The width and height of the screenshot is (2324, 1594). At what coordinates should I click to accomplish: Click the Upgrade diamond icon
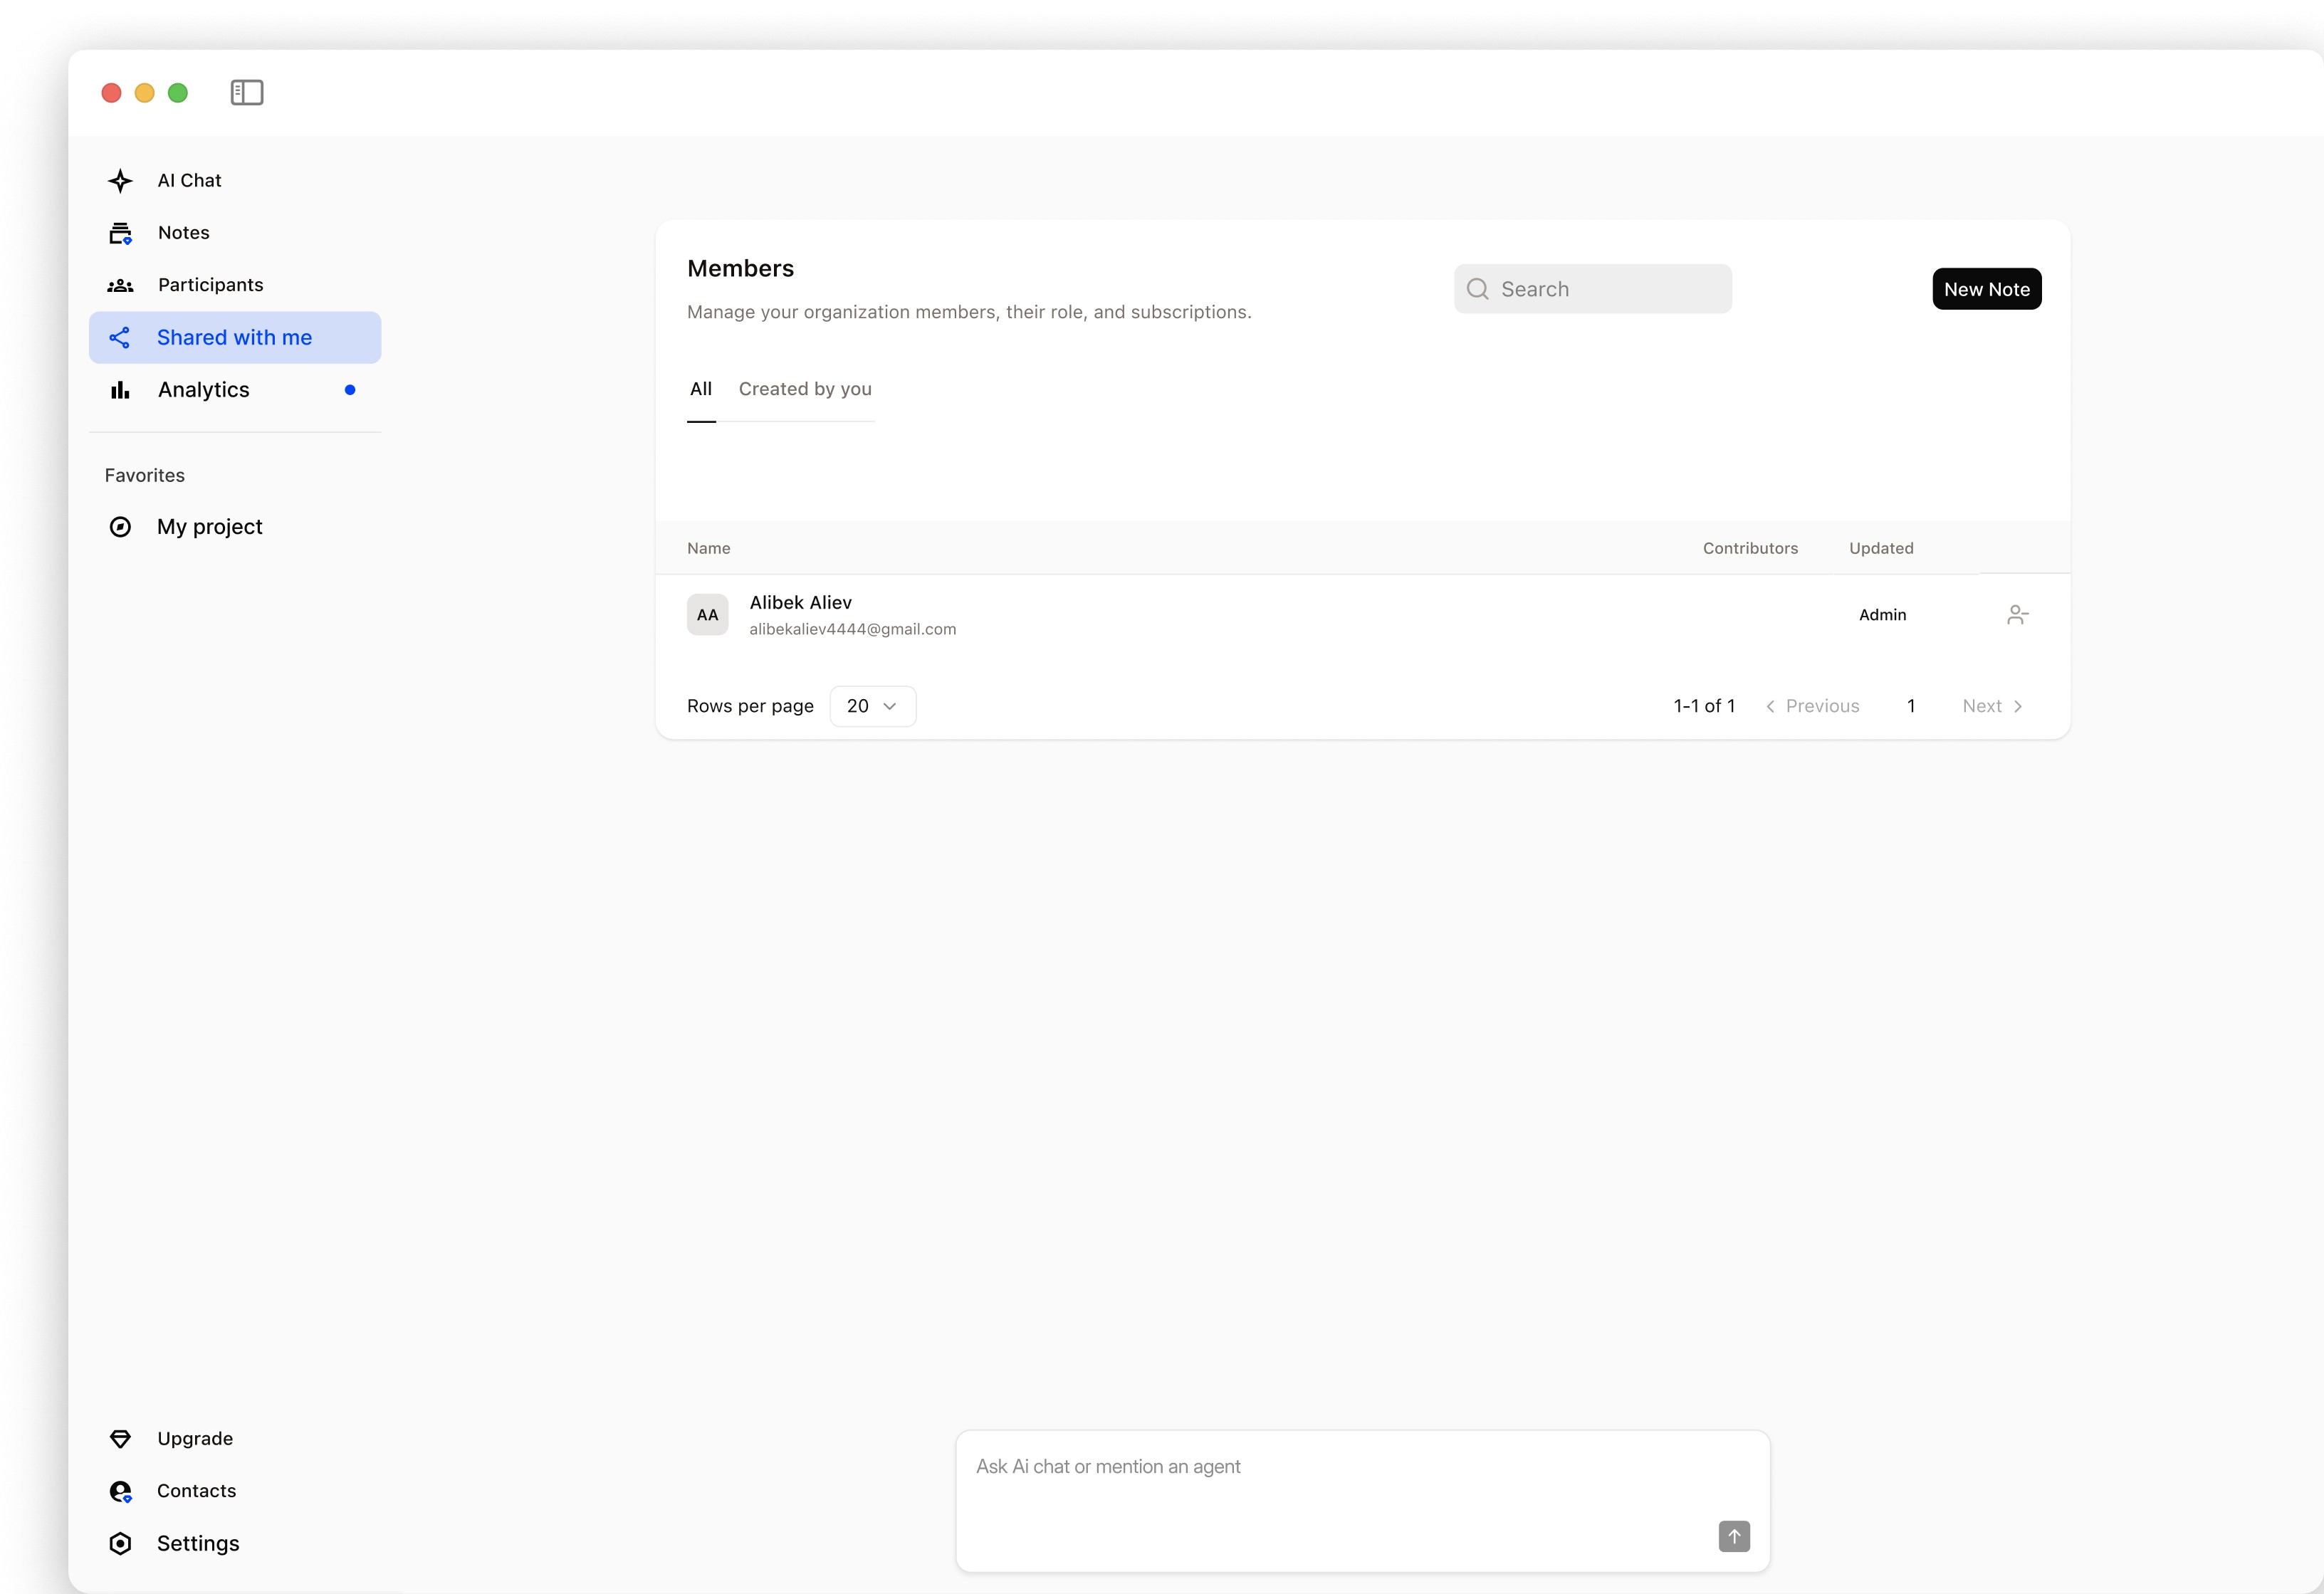coord(120,1439)
